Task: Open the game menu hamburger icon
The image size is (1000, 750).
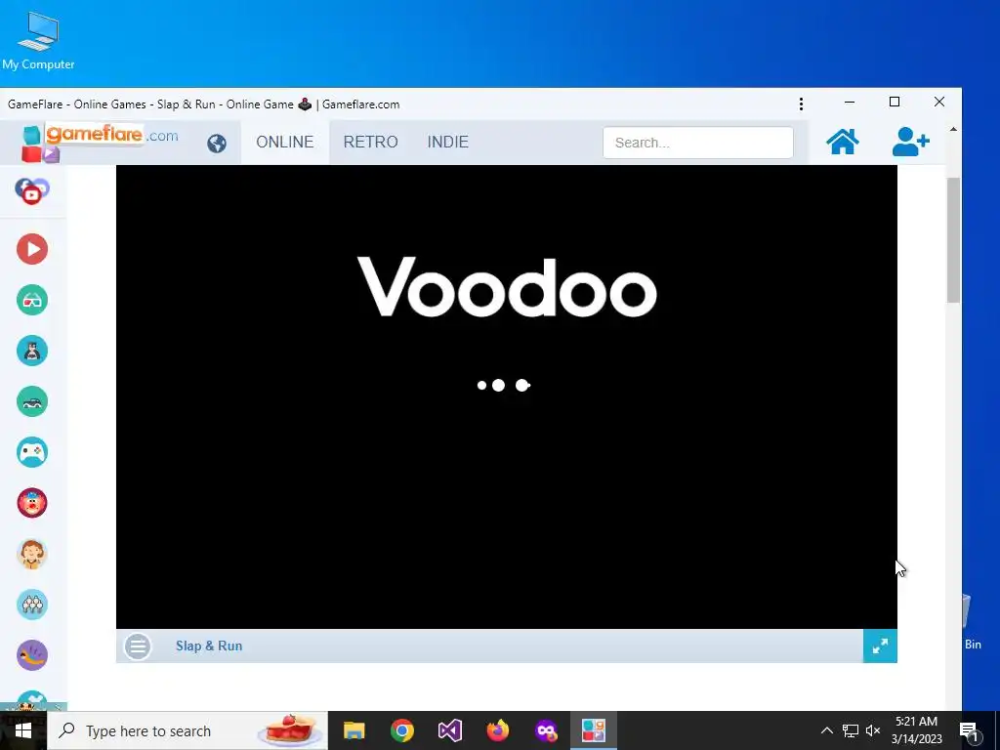Action: click(x=137, y=646)
